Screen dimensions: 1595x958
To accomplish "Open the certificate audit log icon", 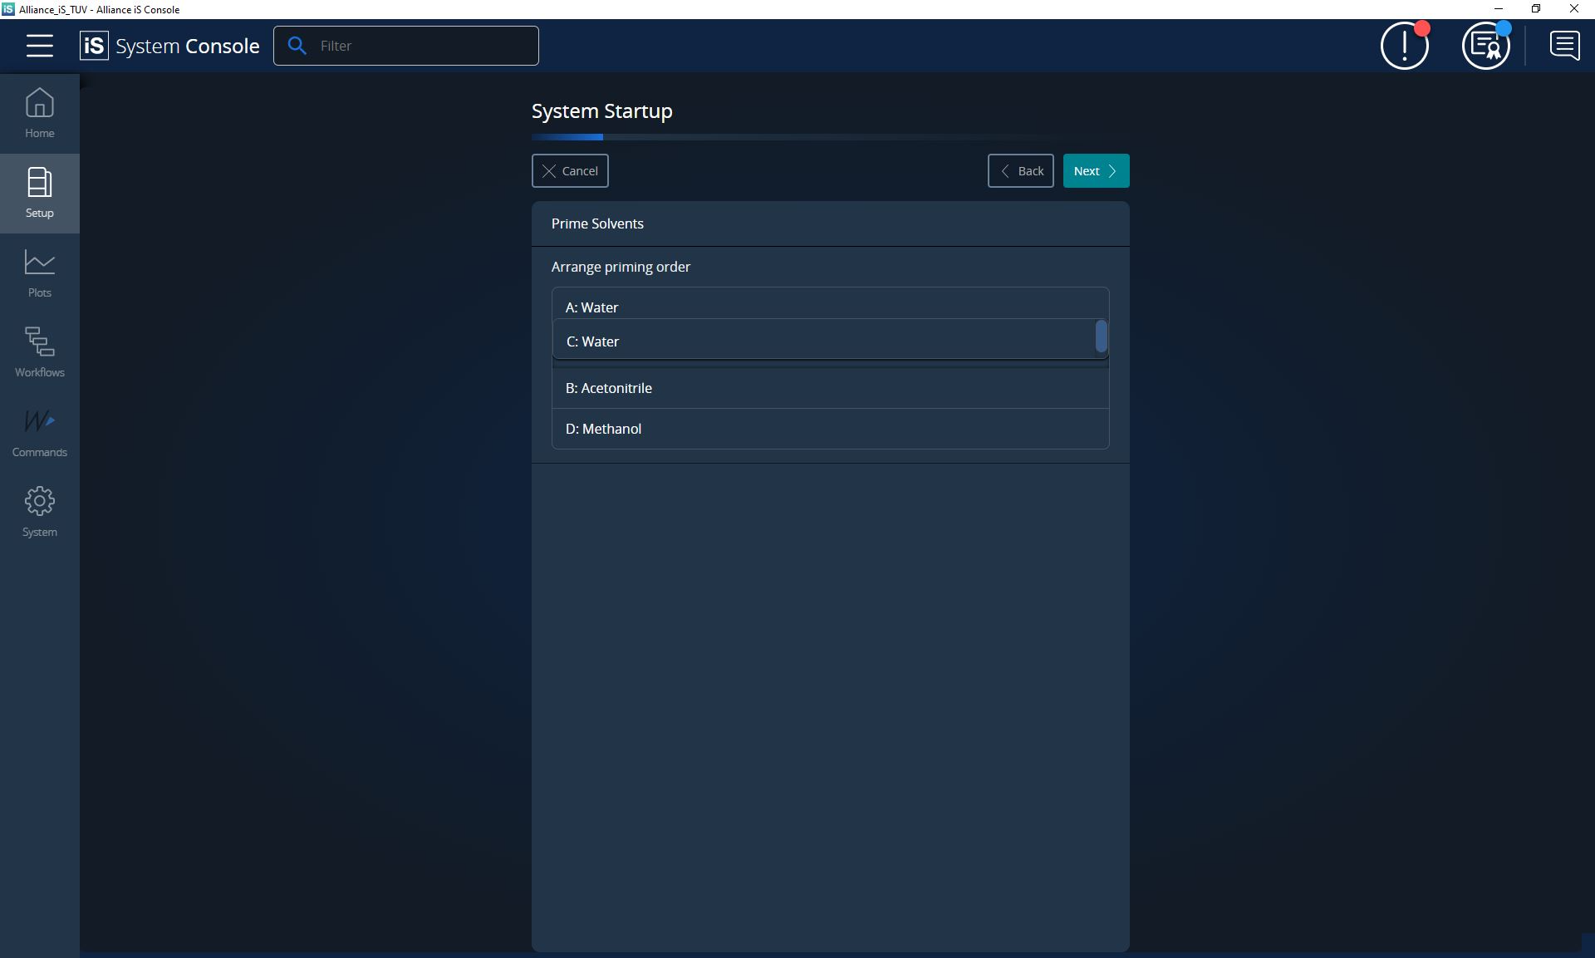I will pos(1485,47).
